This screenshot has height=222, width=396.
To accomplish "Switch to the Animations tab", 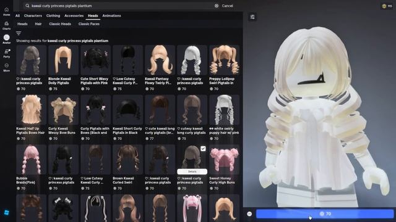I will (111, 15).
